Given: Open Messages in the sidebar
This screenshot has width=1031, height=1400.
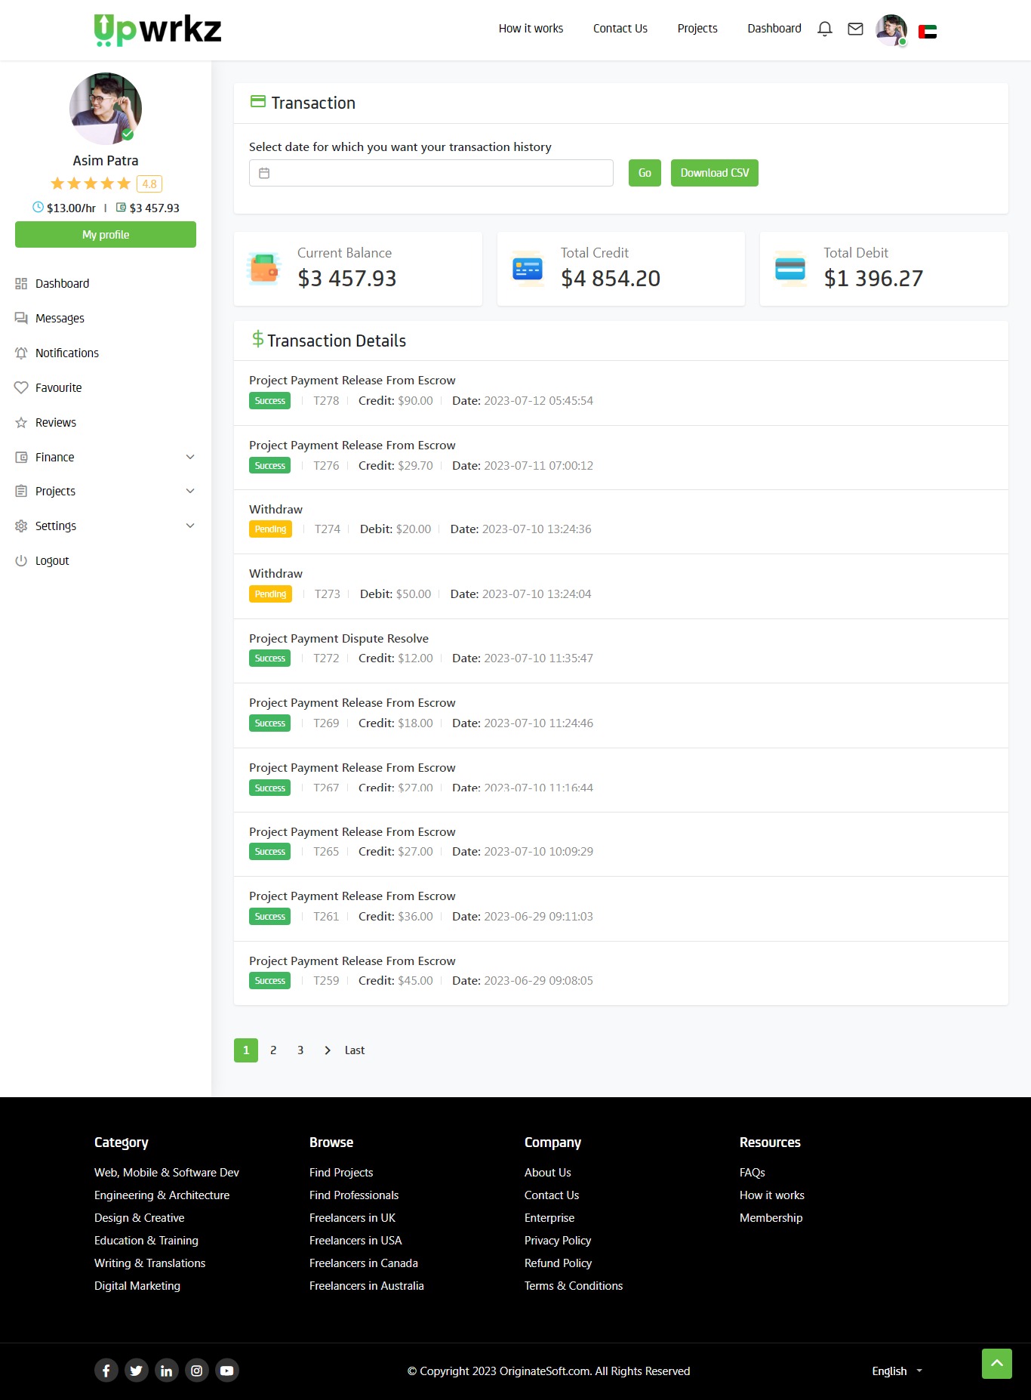Looking at the screenshot, I should coord(60,318).
